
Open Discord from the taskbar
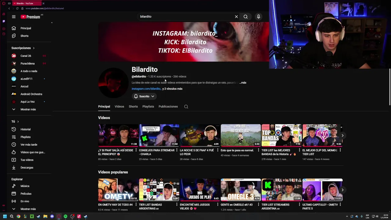coord(52,216)
